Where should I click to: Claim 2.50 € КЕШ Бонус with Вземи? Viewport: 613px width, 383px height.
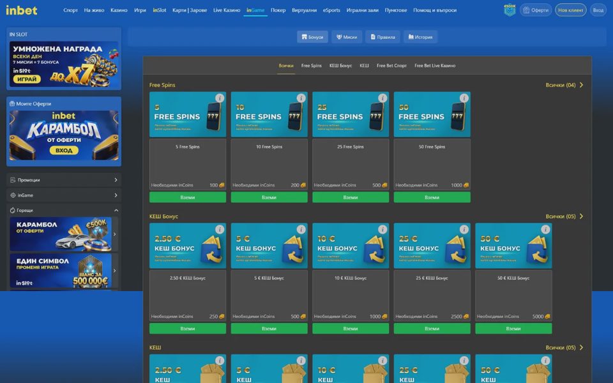(188, 329)
